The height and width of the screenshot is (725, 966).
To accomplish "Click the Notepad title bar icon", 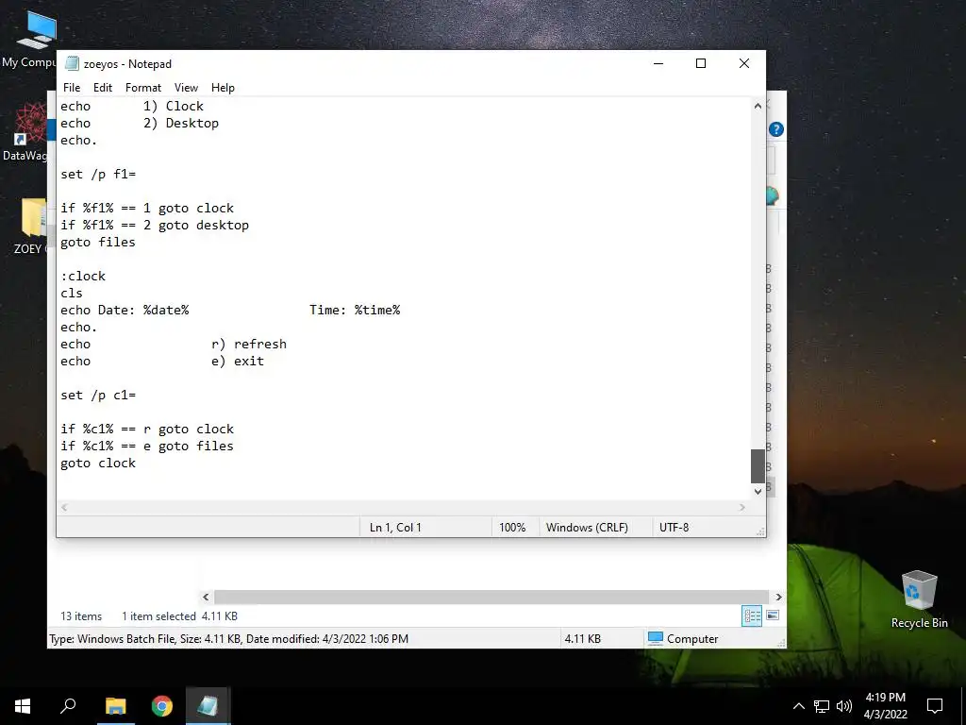I will (x=72, y=63).
